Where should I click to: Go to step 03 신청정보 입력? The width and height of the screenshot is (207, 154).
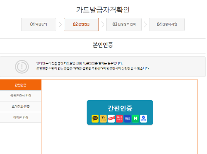(x=124, y=24)
